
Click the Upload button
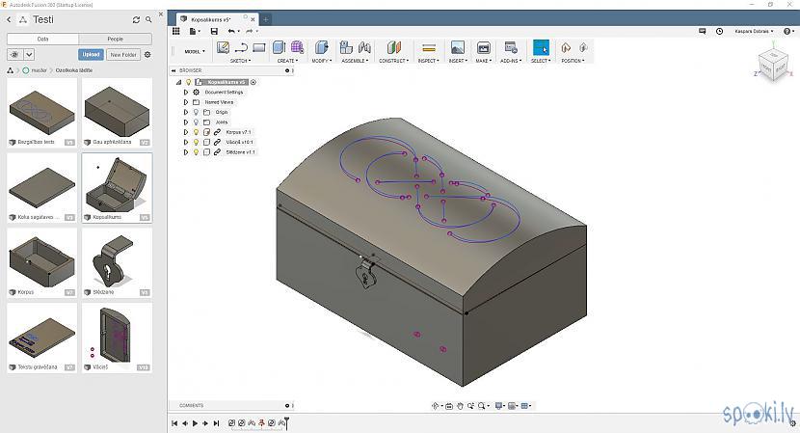click(x=91, y=54)
